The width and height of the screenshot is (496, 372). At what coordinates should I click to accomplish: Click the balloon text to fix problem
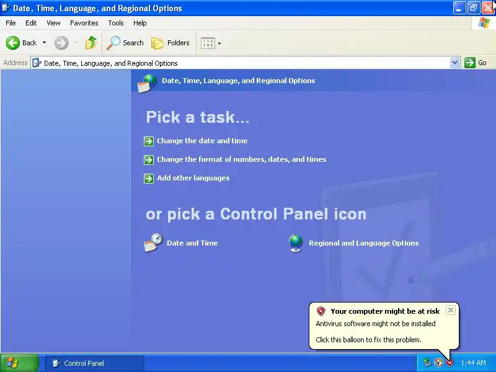(x=368, y=340)
